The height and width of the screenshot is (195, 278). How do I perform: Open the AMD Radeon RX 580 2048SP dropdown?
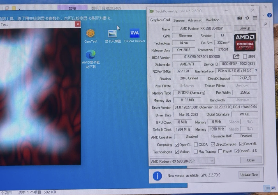[182, 161]
